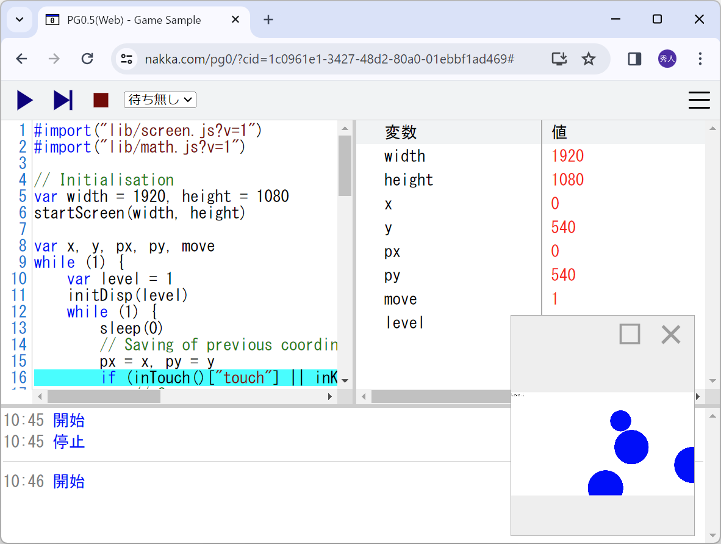Viewport: 721px width, 544px height.
Task: Click the install app icon in address bar
Action: coord(559,59)
